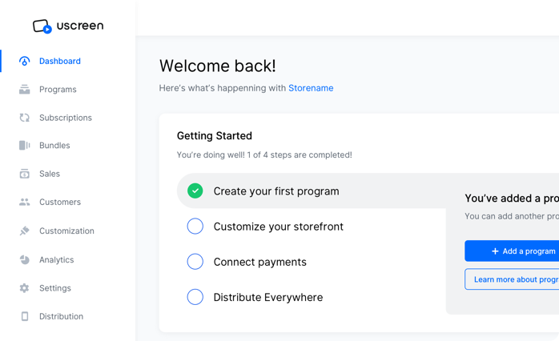Toggle the Connect payments step circle

click(x=195, y=262)
